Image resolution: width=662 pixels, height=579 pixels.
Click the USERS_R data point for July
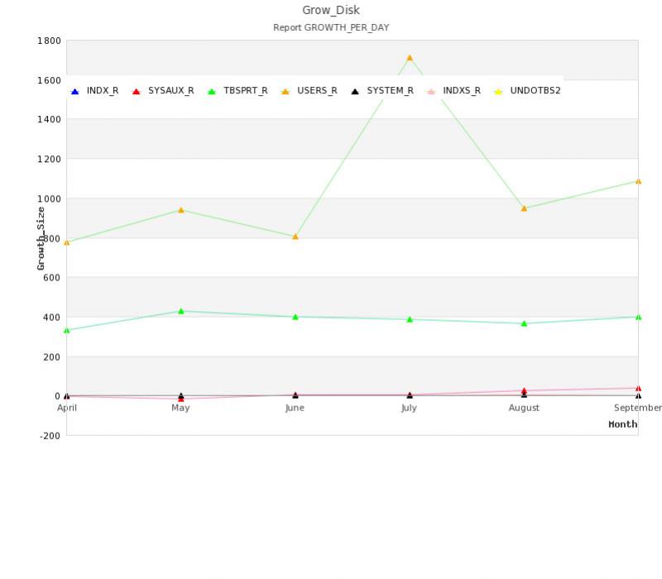[x=410, y=58]
